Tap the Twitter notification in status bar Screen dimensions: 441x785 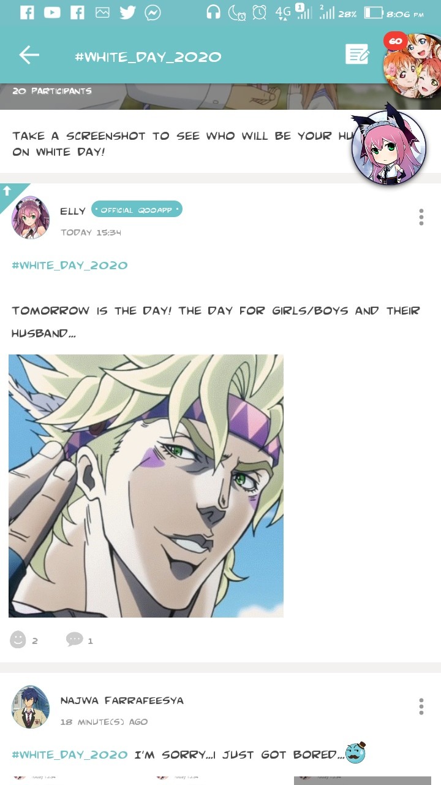(127, 12)
